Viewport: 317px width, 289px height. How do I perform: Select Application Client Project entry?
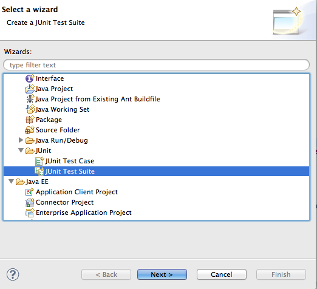(77, 192)
